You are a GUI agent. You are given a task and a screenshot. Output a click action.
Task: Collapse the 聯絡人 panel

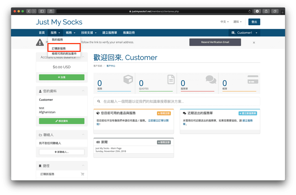tap(83, 135)
